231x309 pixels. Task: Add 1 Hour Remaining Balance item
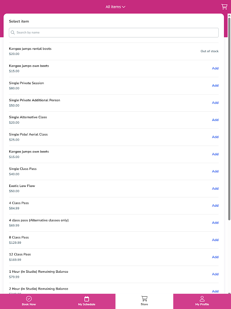click(215, 274)
